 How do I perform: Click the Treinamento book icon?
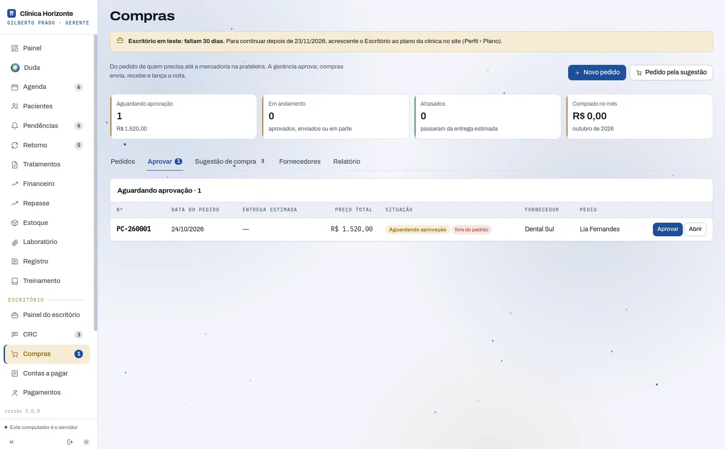pyautogui.click(x=15, y=281)
